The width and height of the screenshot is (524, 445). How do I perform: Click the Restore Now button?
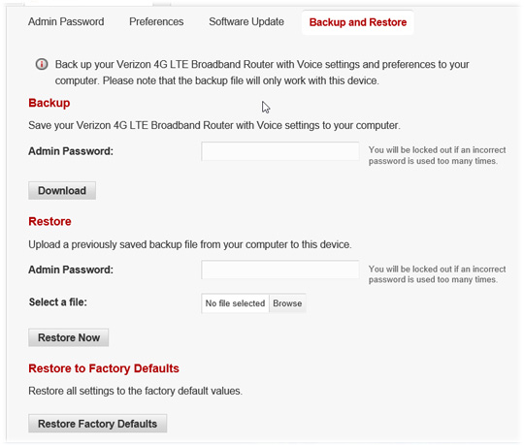[69, 337]
